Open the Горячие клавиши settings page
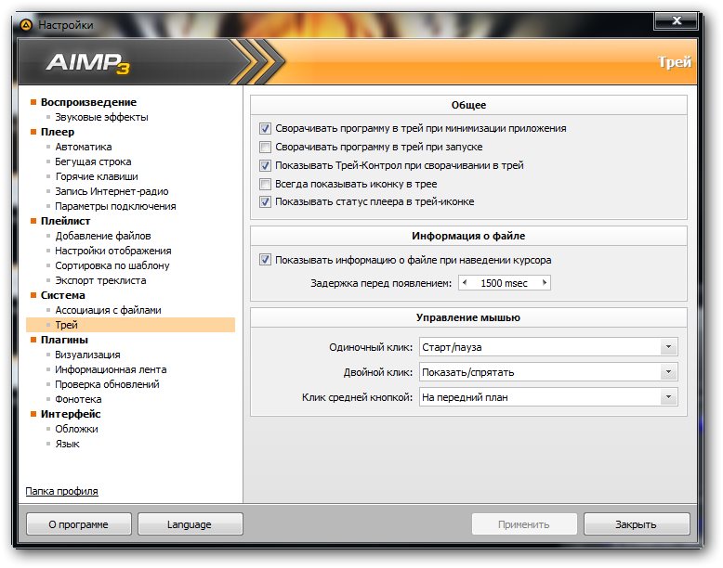Image resolution: width=723 pixels, height=568 pixels. [x=97, y=176]
